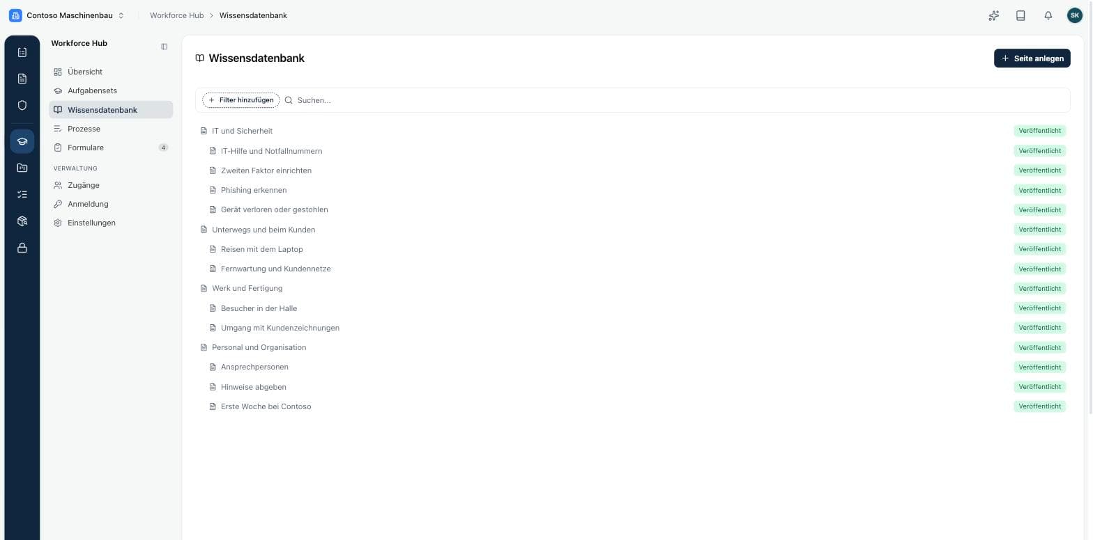1093x540 pixels.
Task: Click Veröffentlicht badge in the Ansprechpersonen row
Action: pyautogui.click(x=1039, y=367)
